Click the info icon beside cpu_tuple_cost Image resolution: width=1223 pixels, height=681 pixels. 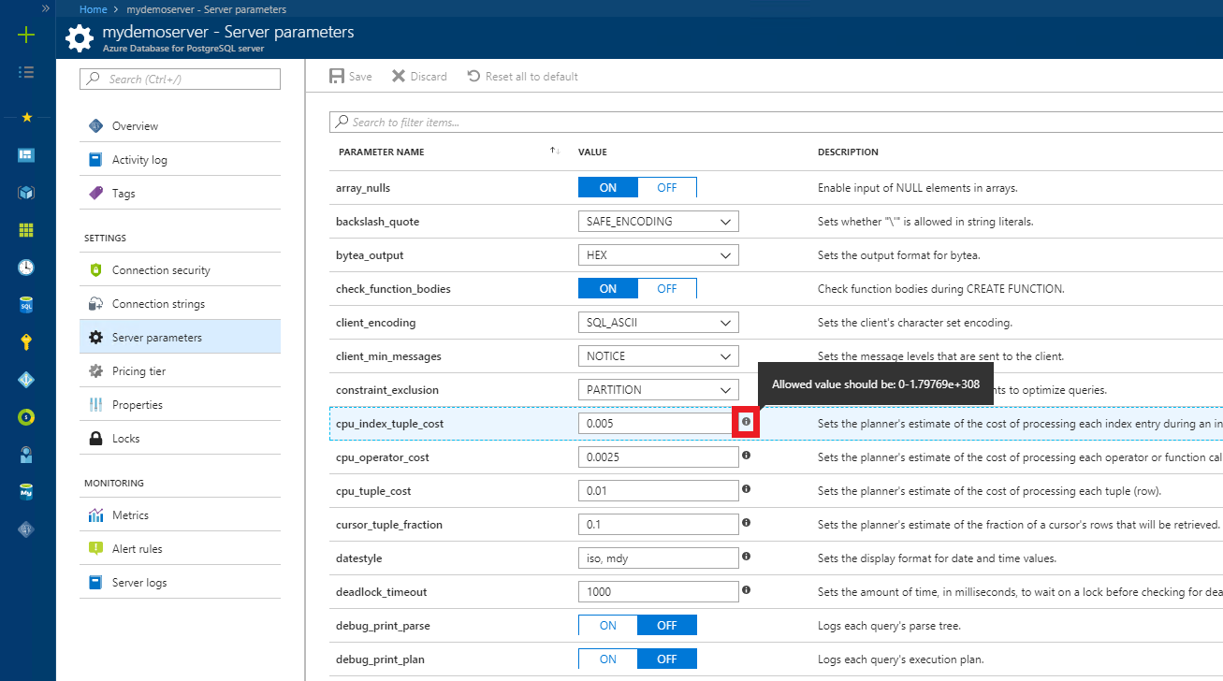tap(746, 489)
